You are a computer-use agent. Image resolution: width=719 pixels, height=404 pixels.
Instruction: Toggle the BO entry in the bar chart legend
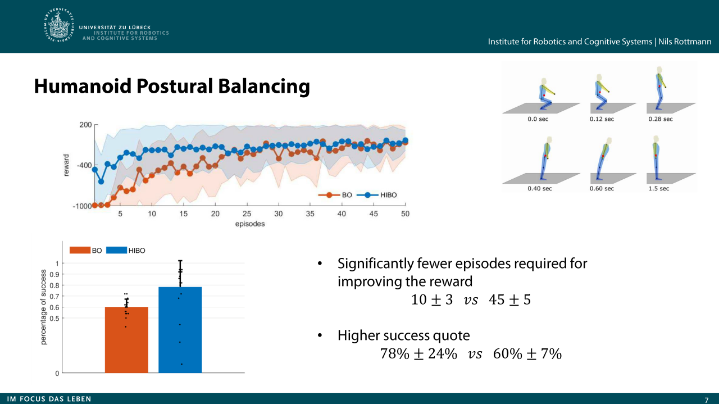pos(83,251)
